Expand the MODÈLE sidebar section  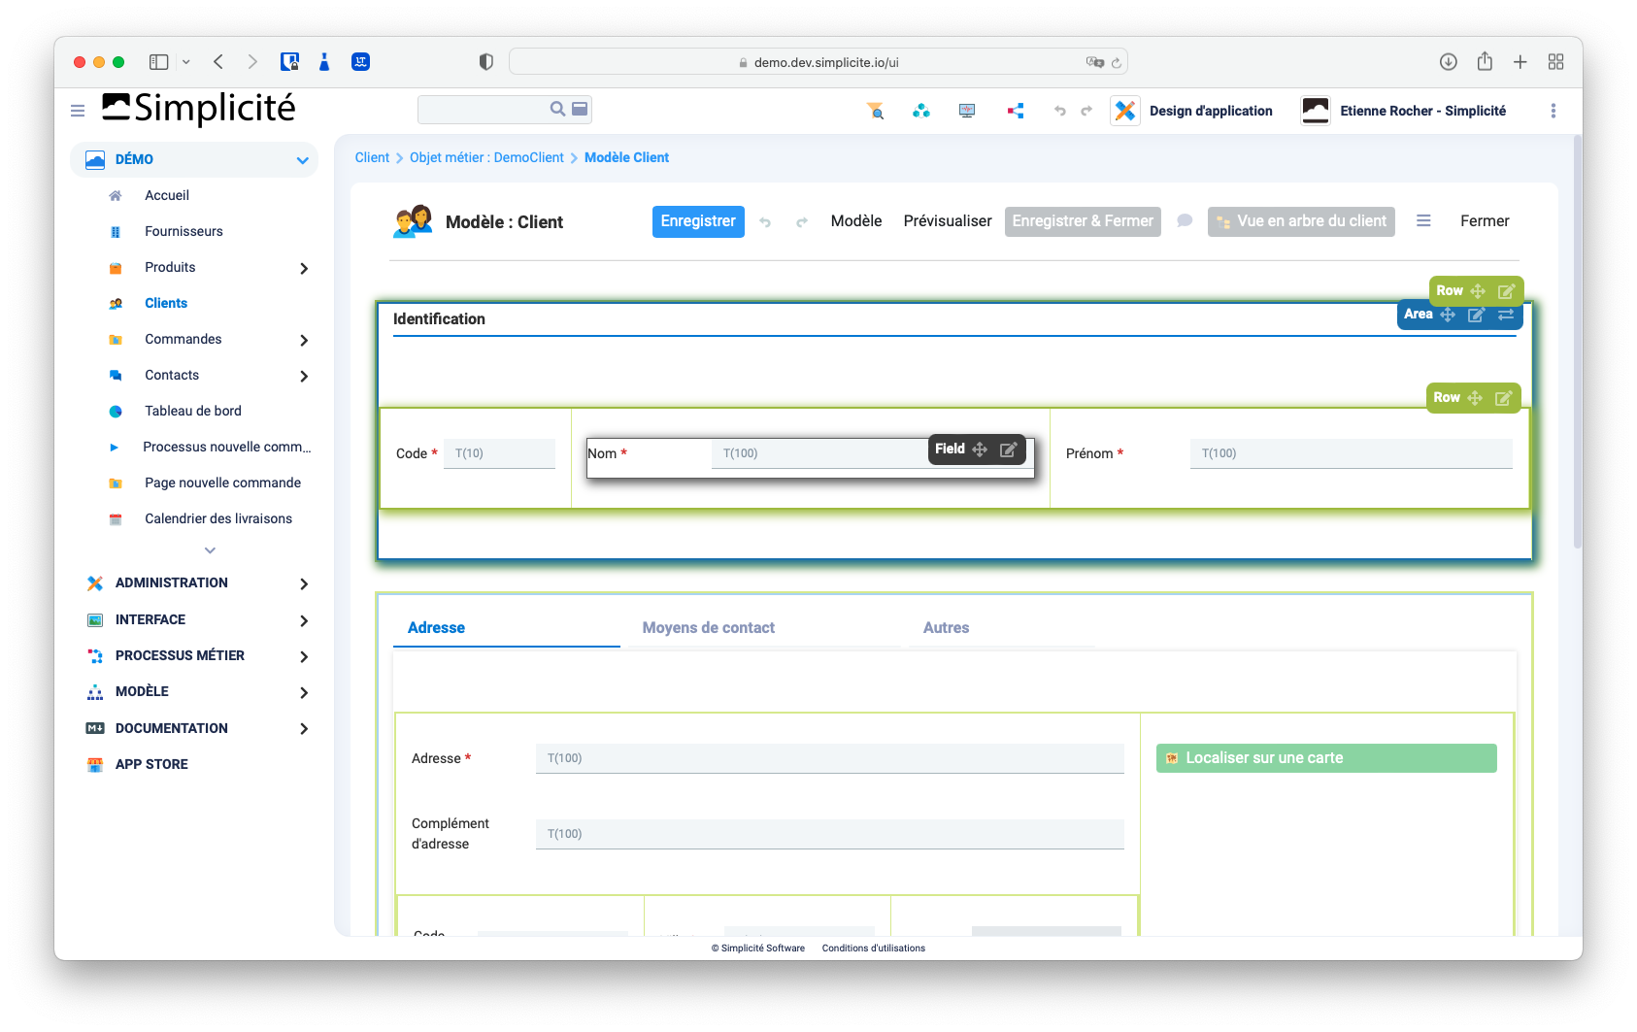pyautogui.click(x=304, y=692)
